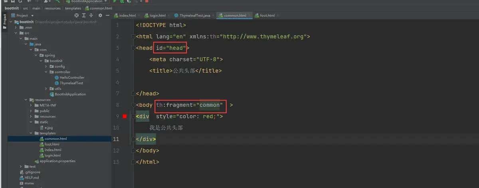This screenshot has width=479, height=188.
Task: Select common.html editor tab
Action: (x=234, y=15)
